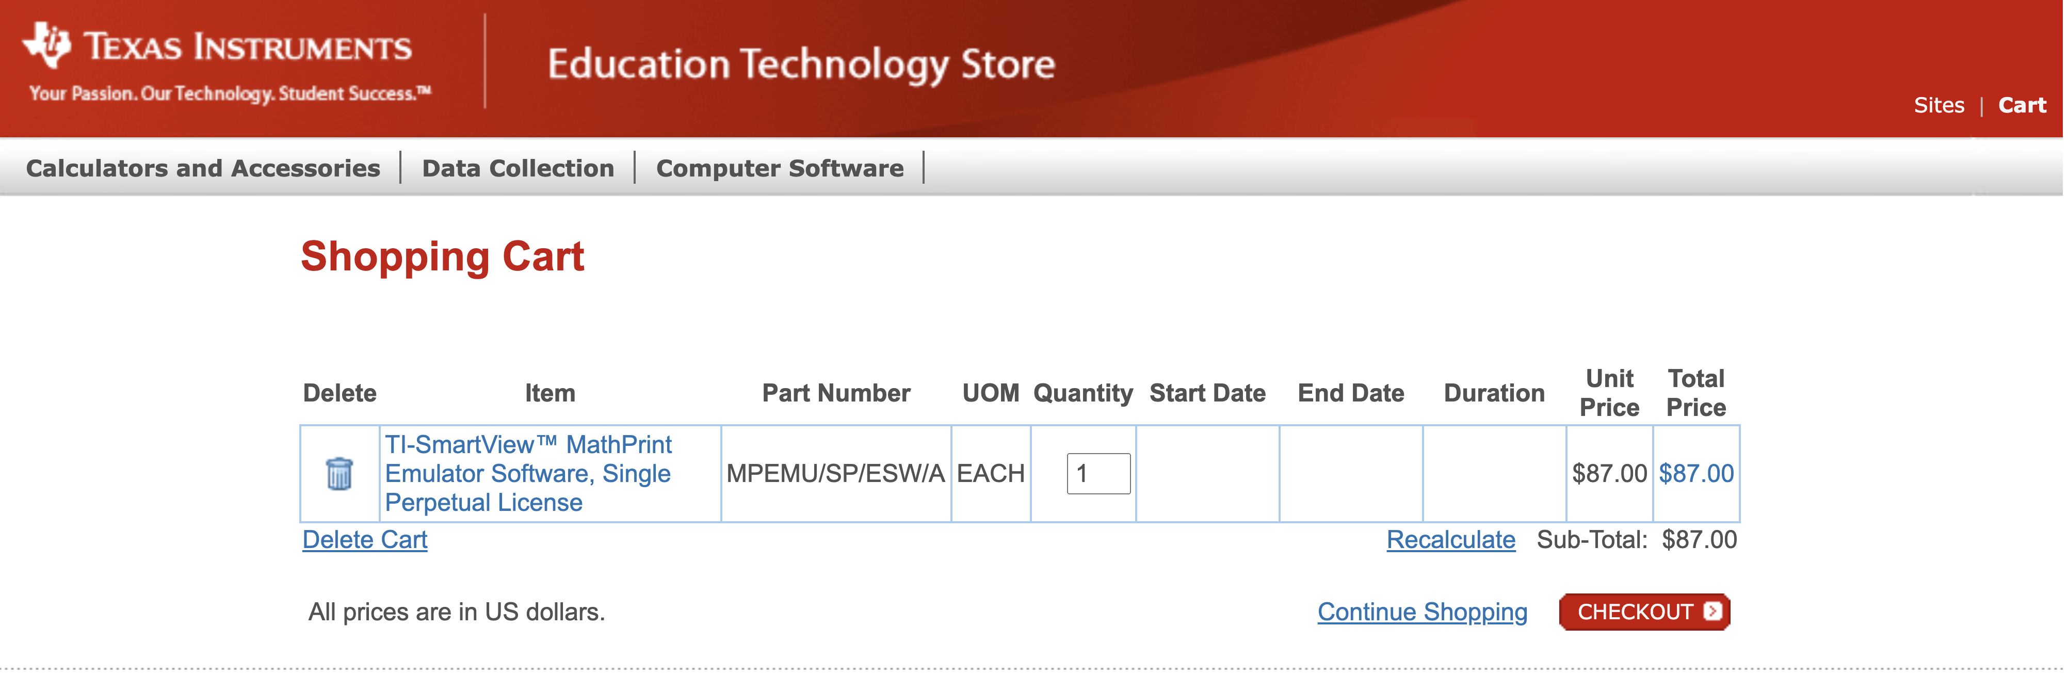
Task: Click the blue $87.00 total price
Action: pos(1697,474)
